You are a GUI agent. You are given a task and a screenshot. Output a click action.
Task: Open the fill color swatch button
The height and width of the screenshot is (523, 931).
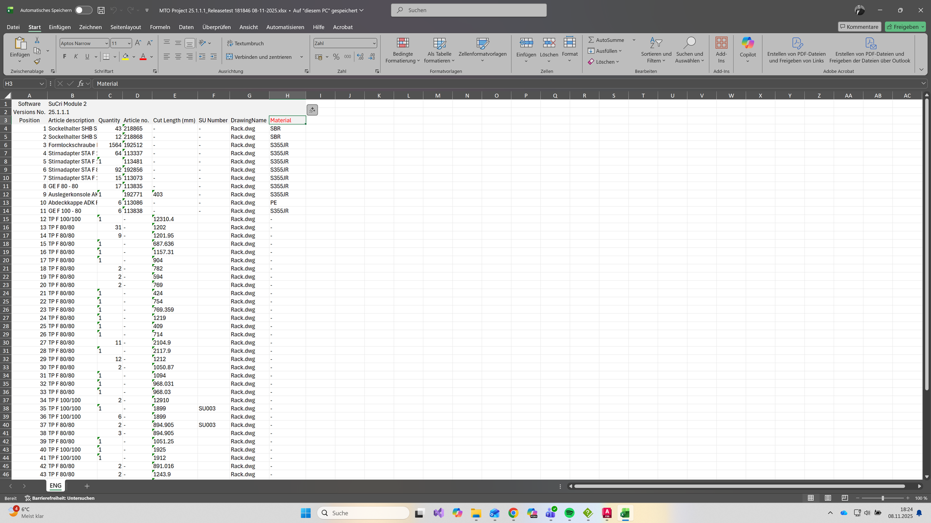pos(126,57)
